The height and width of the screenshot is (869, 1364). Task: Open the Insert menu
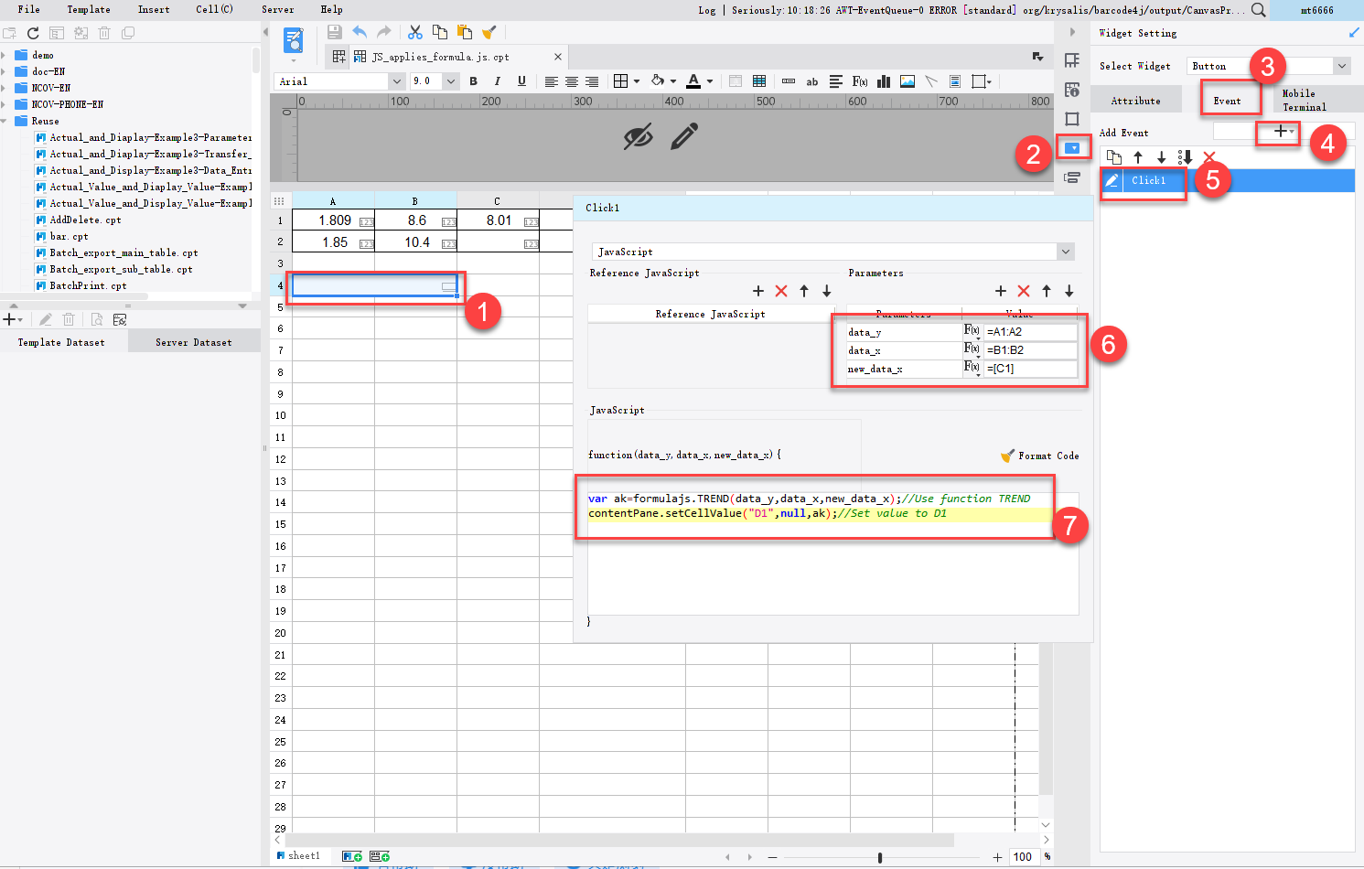(154, 9)
